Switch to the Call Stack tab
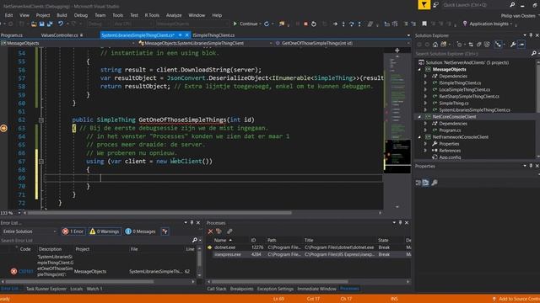540x303 pixels. pyautogui.click(x=217, y=289)
